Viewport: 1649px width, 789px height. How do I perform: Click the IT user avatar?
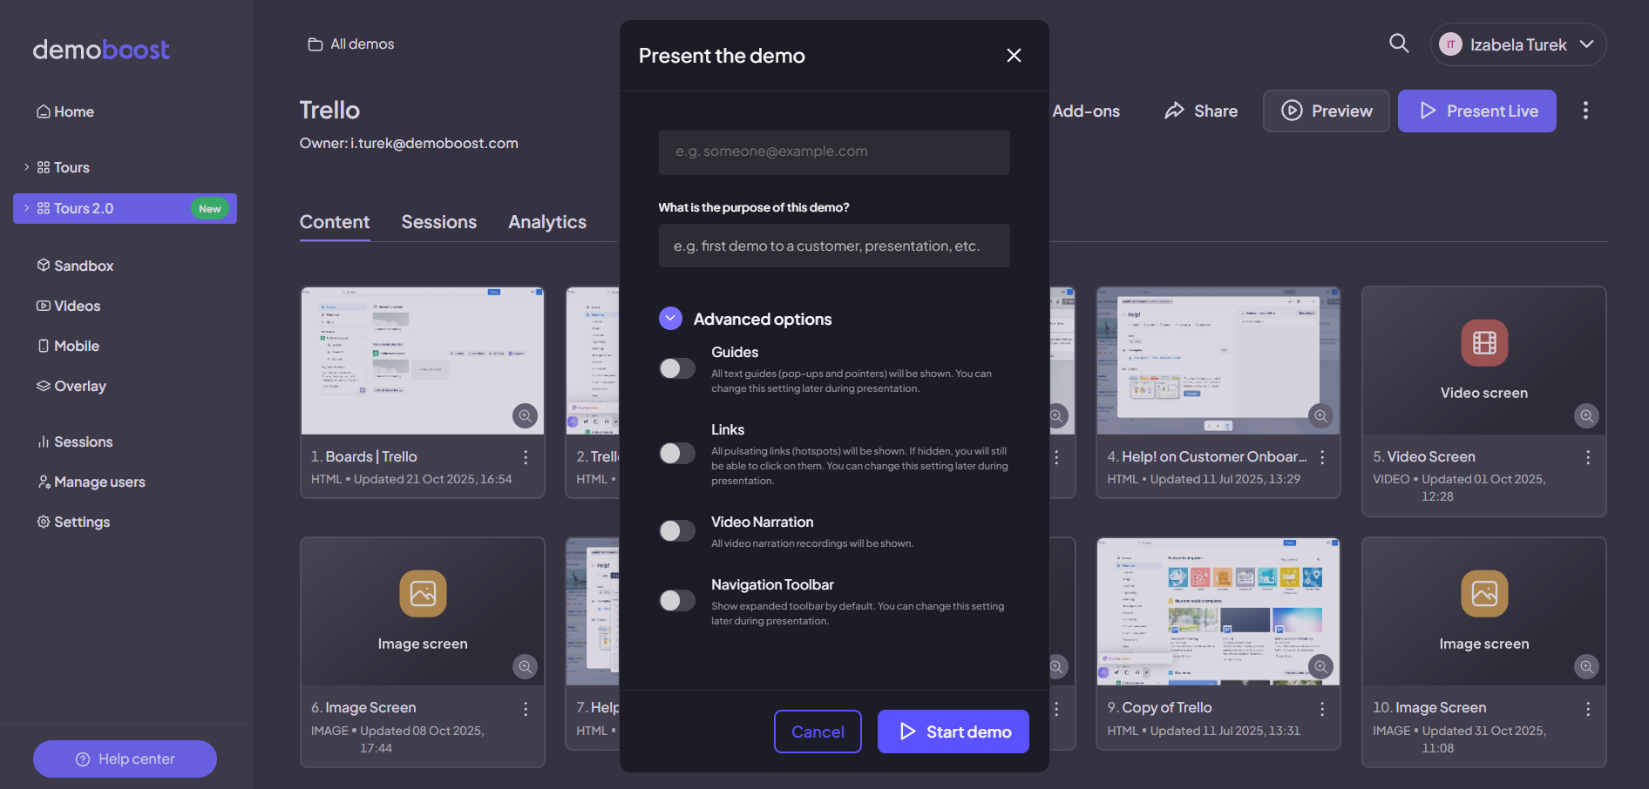click(x=1450, y=44)
